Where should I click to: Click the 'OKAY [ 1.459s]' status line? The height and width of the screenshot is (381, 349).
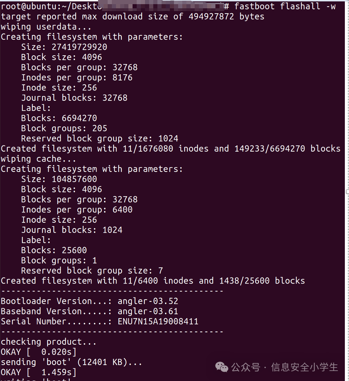[38, 372]
